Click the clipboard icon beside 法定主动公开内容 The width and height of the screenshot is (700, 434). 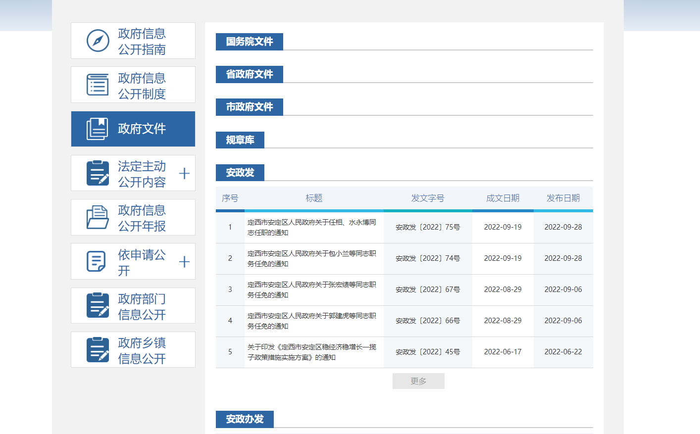click(98, 173)
